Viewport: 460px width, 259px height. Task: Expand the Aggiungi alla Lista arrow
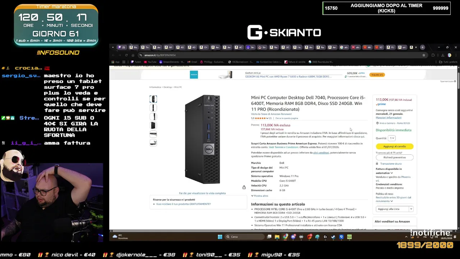tap(411, 209)
